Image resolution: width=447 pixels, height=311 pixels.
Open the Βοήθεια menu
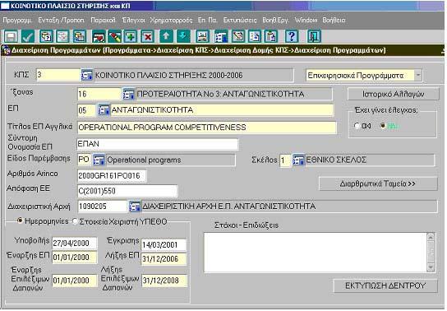[x=334, y=21]
